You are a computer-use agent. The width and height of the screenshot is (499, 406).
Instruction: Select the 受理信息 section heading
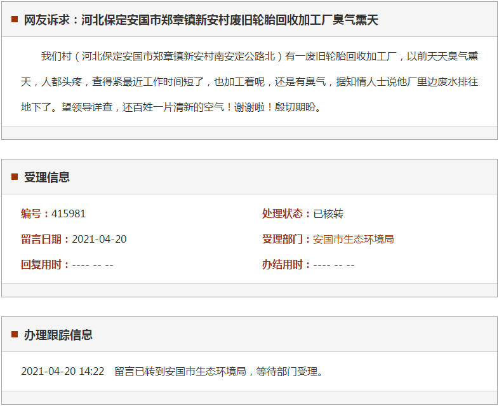[x=47, y=177]
